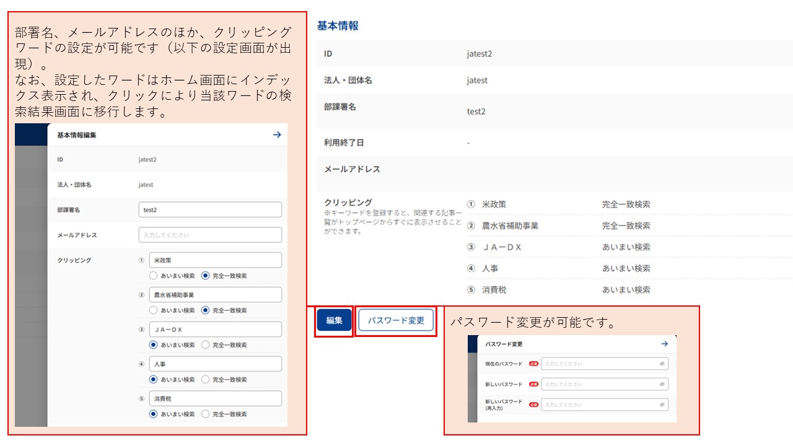Click 部課署名 value test2 in 基本情報 panel
This screenshot has width=793, height=446.
tap(476, 111)
